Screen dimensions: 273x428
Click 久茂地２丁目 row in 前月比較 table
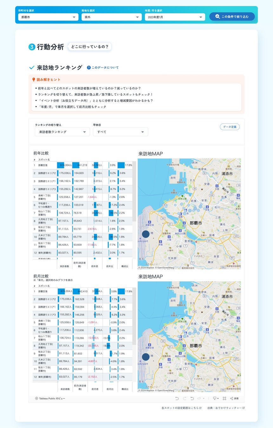(82, 346)
